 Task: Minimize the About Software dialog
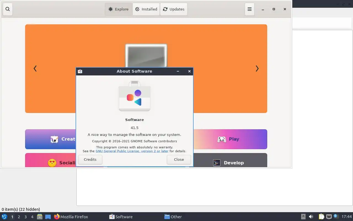click(x=178, y=71)
